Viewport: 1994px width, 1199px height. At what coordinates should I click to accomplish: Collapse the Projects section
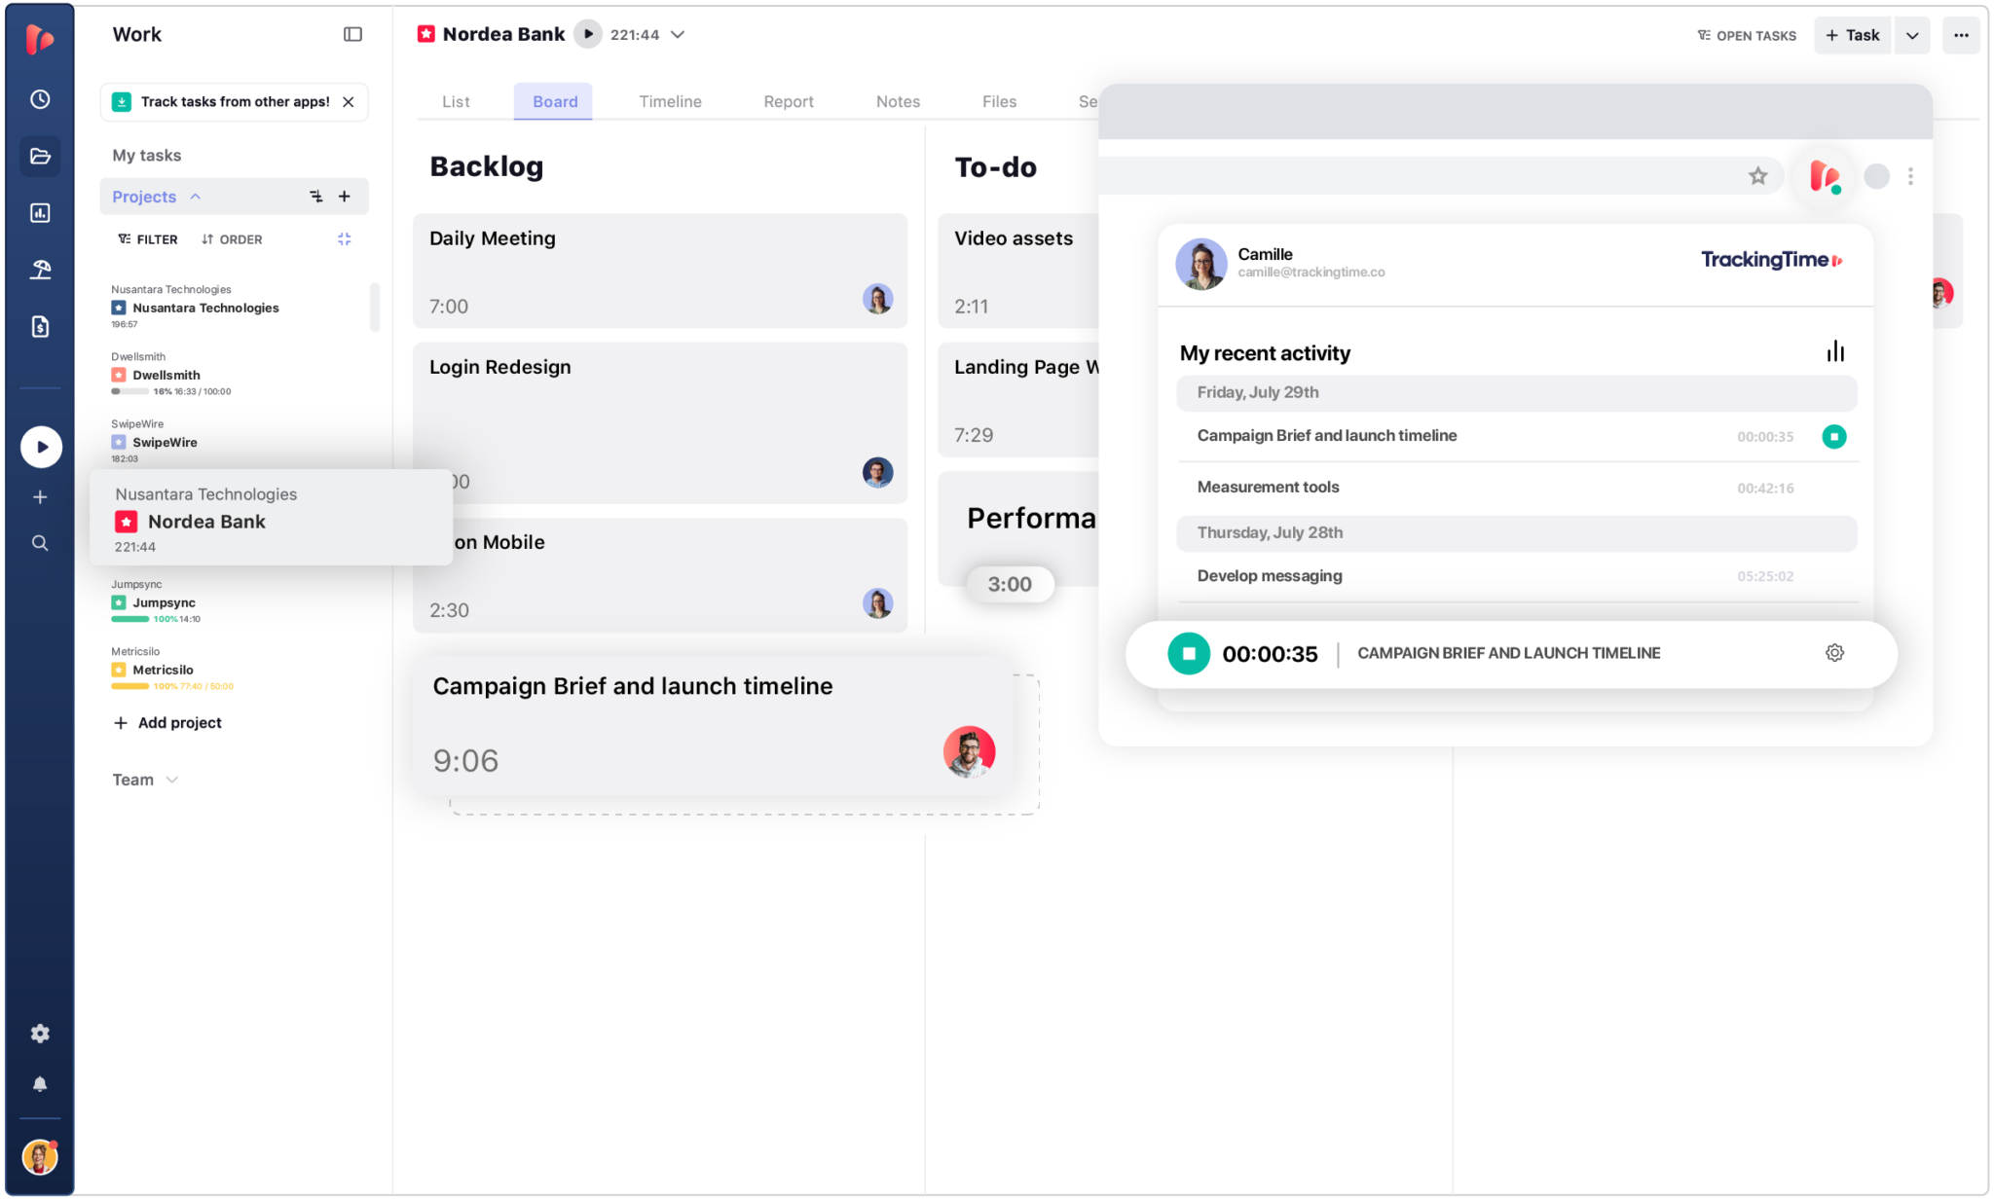[197, 196]
